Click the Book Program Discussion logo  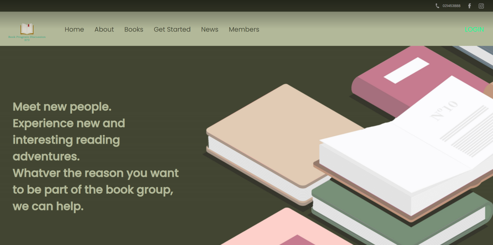point(27,32)
